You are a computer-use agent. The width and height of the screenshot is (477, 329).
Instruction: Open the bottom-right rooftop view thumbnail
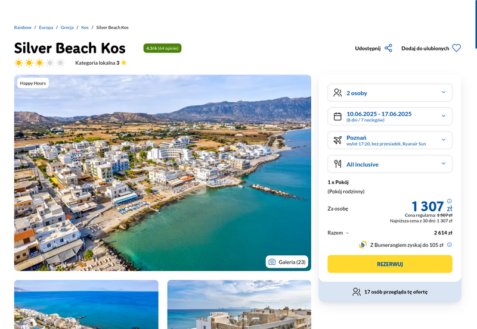(239, 305)
